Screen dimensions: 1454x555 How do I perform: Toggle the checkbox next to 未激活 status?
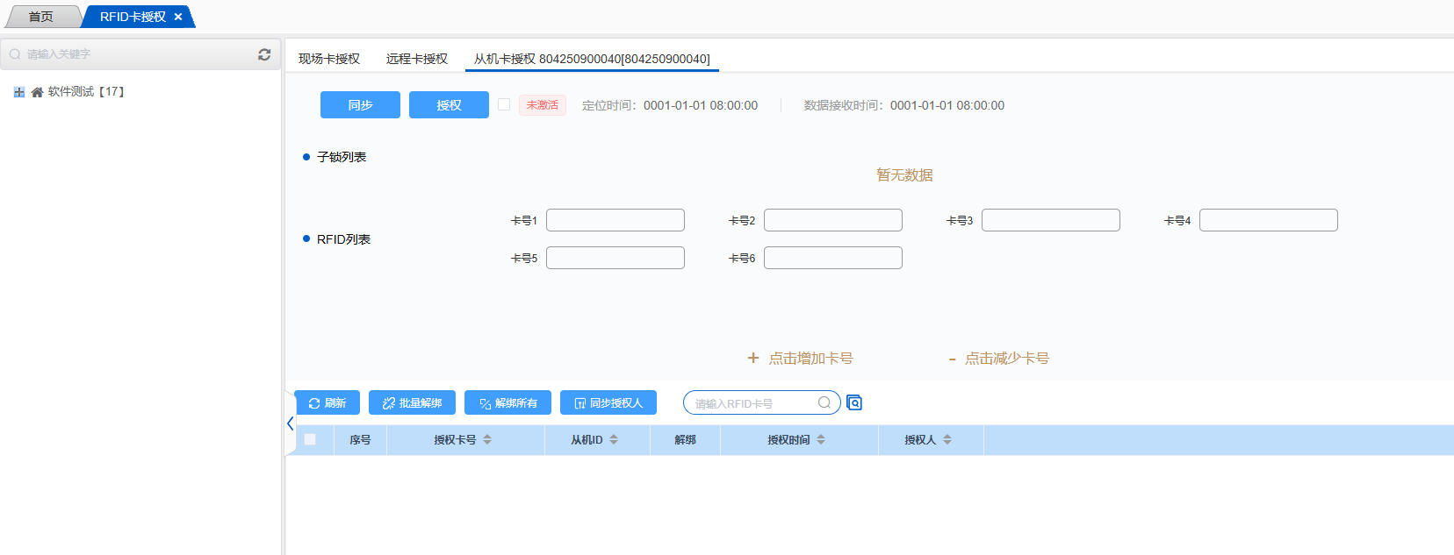pos(504,104)
